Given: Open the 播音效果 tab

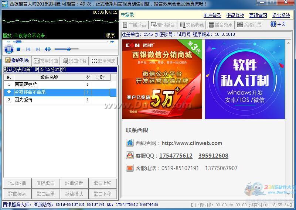Looking at the screenshot, I should [x=221, y=25].
